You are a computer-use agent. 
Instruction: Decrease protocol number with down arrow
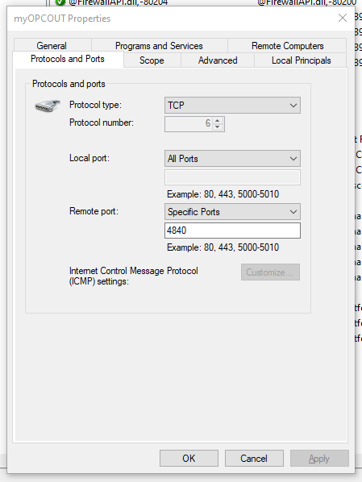[218, 127]
